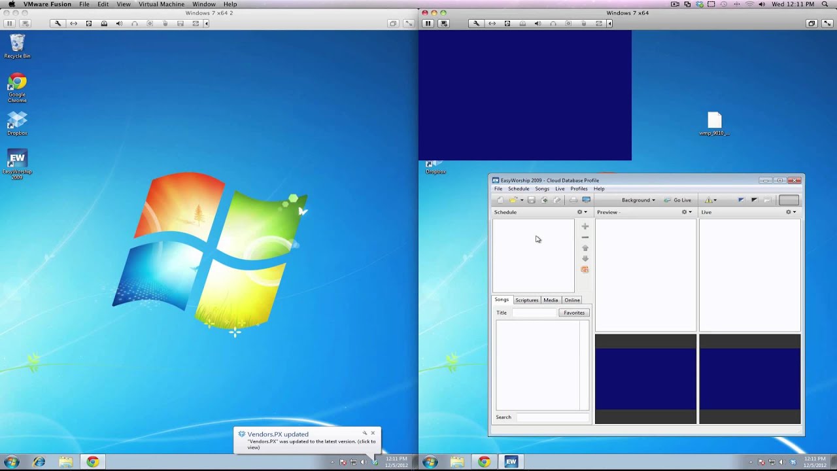Open the Schedule menu in EasyWorship
This screenshot has height=471, width=837.
tap(519, 189)
